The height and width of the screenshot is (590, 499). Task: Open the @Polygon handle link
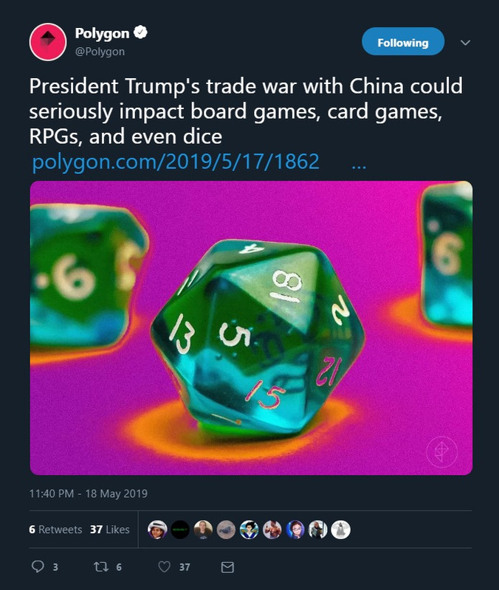[x=100, y=52]
